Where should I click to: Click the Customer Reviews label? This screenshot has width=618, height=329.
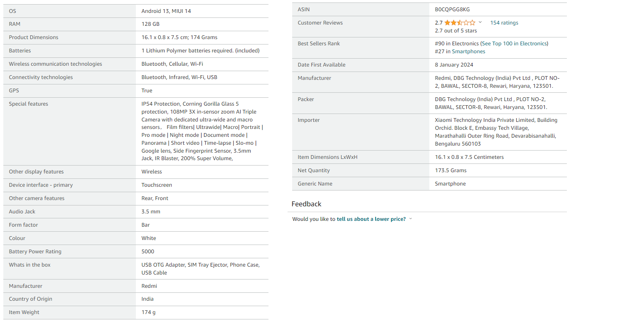(x=320, y=23)
